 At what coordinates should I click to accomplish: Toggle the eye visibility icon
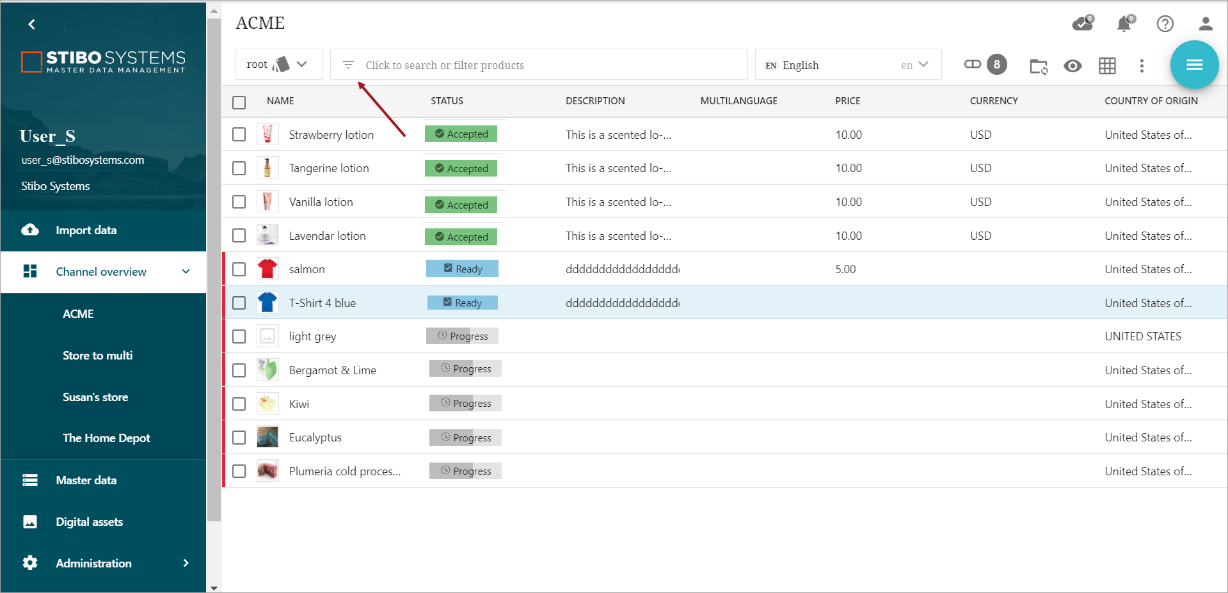tap(1073, 65)
